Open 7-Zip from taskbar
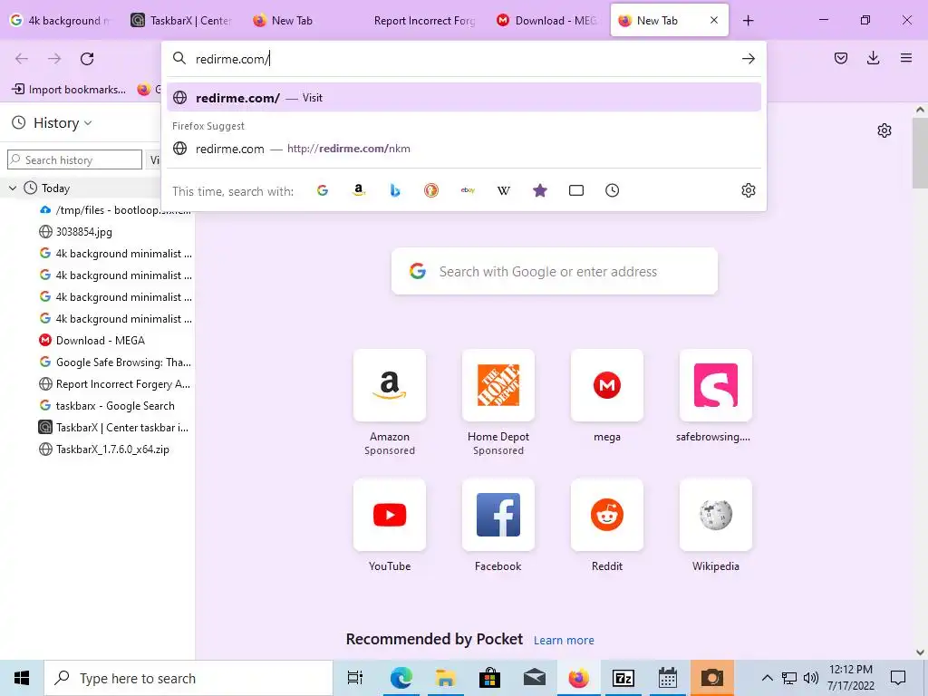The width and height of the screenshot is (928, 696). coord(623,678)
